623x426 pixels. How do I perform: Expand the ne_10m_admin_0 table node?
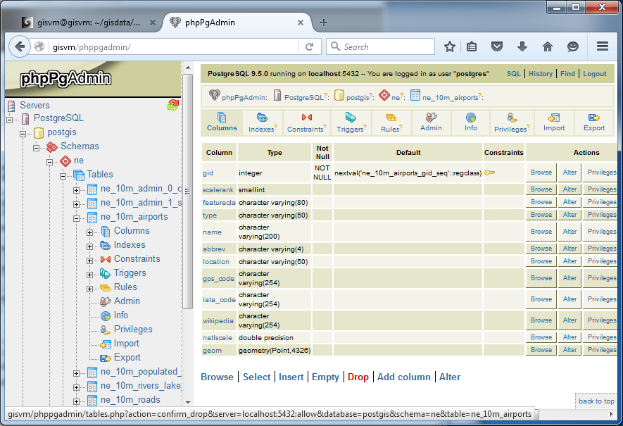76,190
